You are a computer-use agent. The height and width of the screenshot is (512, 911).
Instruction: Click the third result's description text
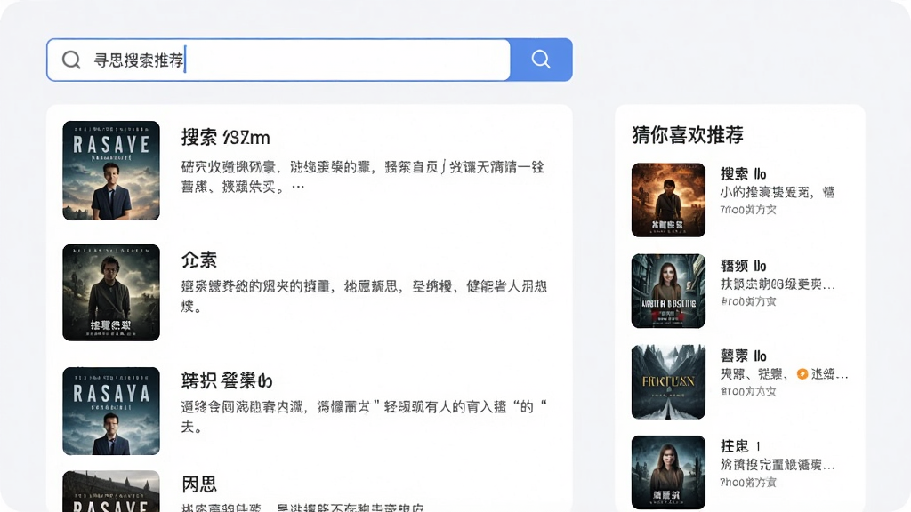pos(364,416)
